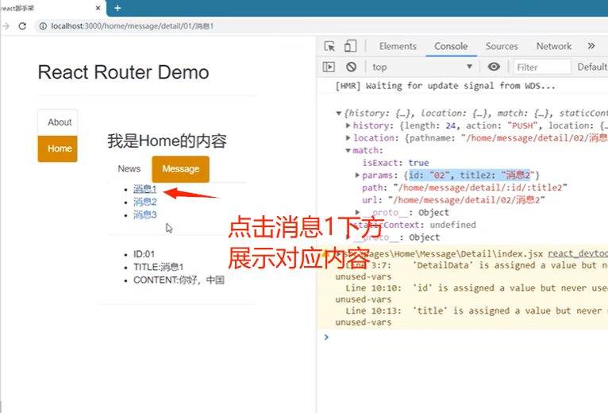
Task: Click the 我是Home的内容 heading
Action: pos(167,141)
